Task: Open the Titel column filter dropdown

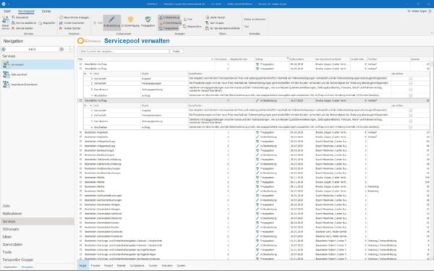Action: click(212, 59)
